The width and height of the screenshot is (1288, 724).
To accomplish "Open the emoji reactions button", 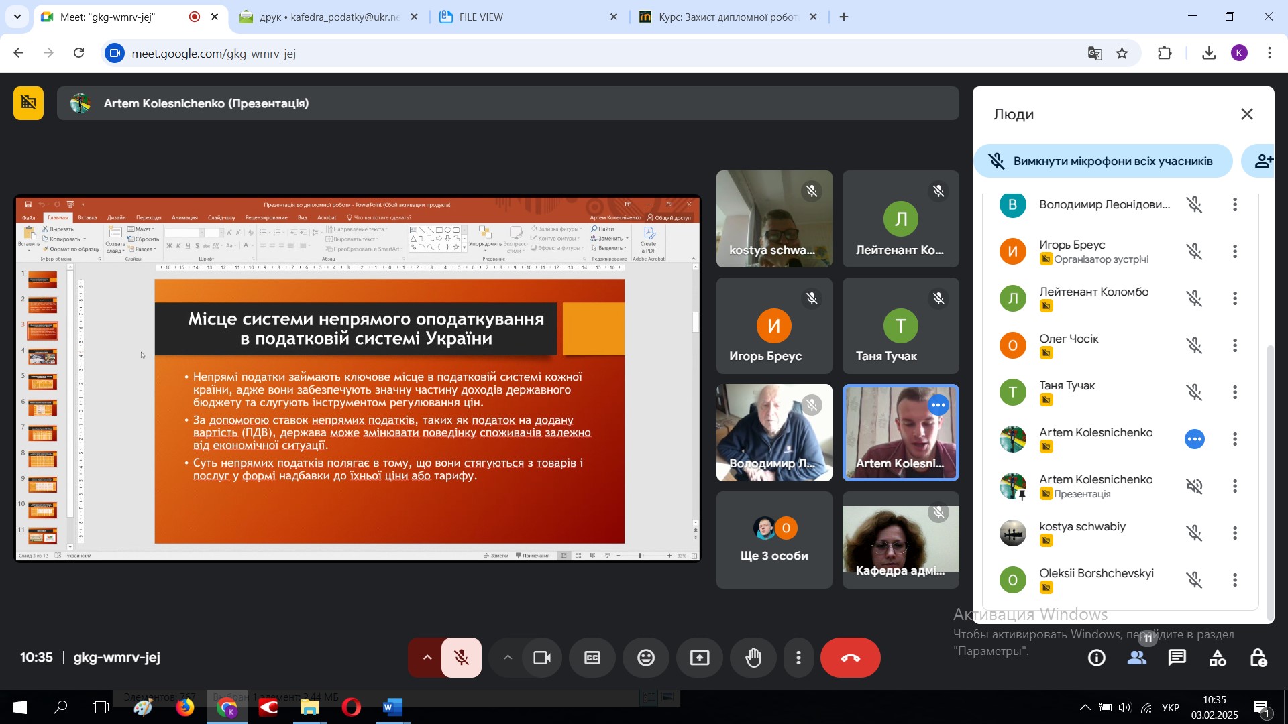I will coord(646,658).
